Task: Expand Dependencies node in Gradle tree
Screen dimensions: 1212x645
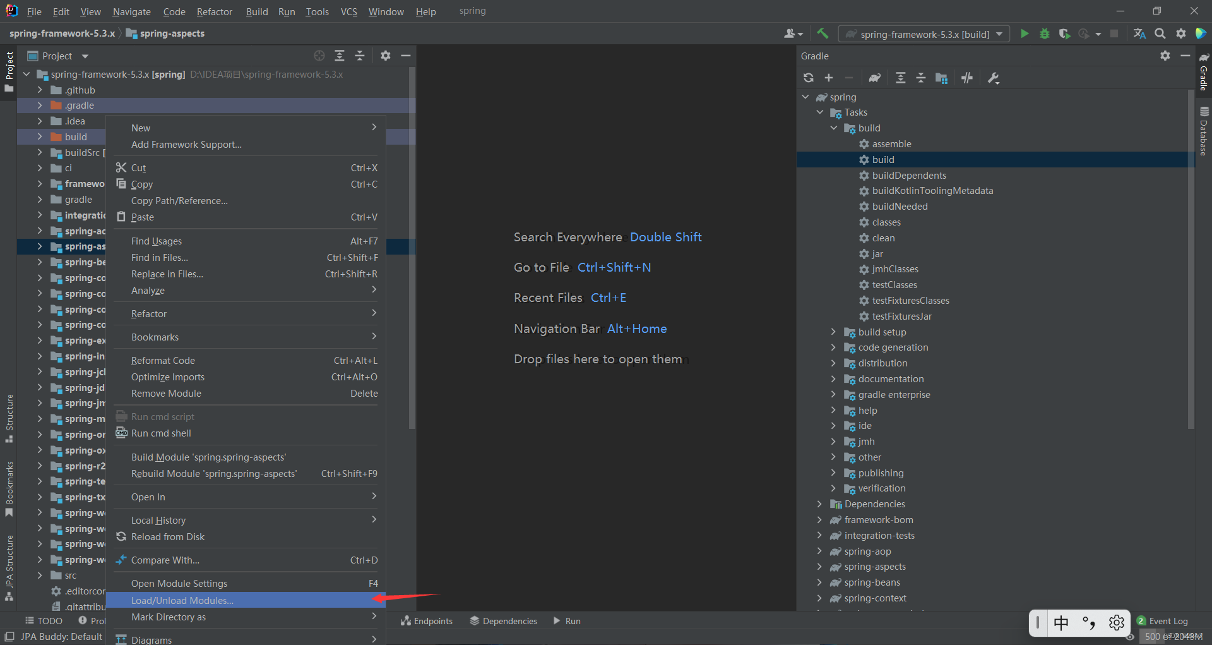Action: (x=819, y=503)
